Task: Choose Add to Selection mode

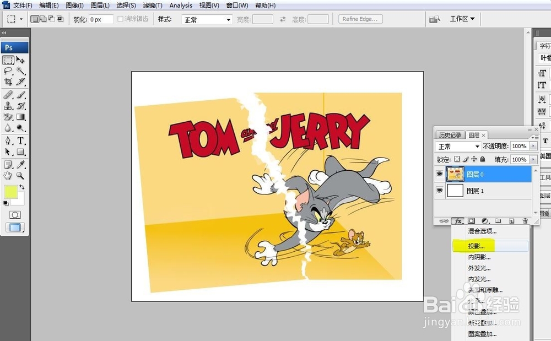Action: (x=43, y=19)
